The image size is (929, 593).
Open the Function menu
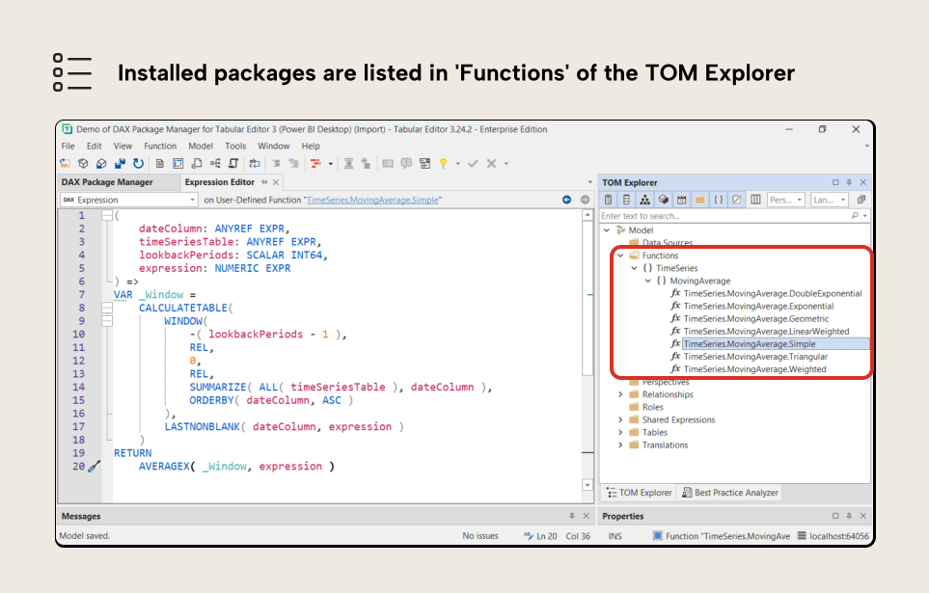point(160,146)
